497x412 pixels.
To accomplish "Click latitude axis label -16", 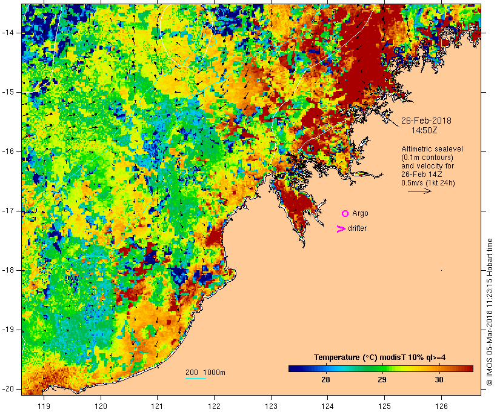I will [7, 151].
